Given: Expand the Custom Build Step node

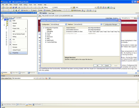Looking at the screenshot, I should pos(46,42).
